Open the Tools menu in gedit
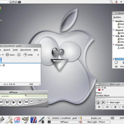124x124 pixels. click(15, 50)
